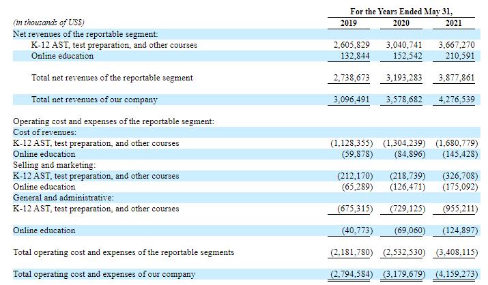Click Online education label under Net revenues
Screen dimensions: 488x285
point(62,56)
